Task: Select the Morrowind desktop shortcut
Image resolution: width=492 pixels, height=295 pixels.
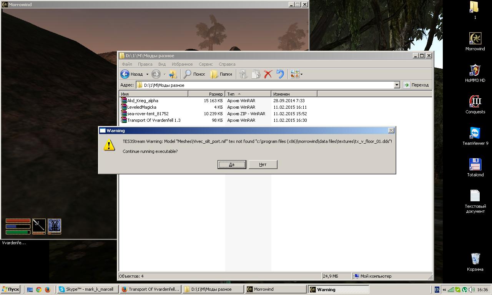Action: point(475,41)
